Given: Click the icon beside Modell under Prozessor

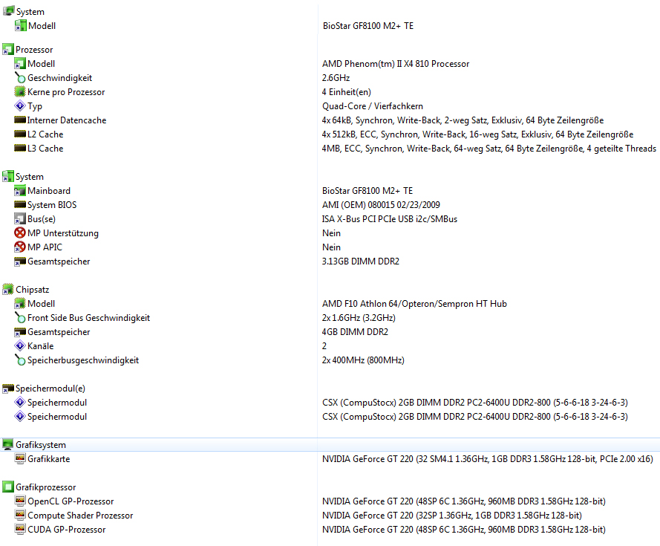Looking at the screenshot, I should point(20,64).
